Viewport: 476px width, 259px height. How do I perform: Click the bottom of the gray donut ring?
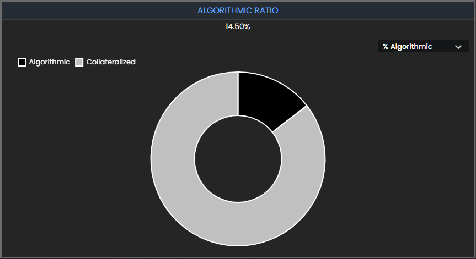pyautogui.click(x=238, y=224)
